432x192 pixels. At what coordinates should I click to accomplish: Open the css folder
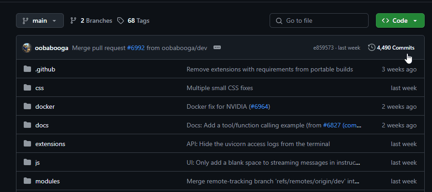coord(39,88)
